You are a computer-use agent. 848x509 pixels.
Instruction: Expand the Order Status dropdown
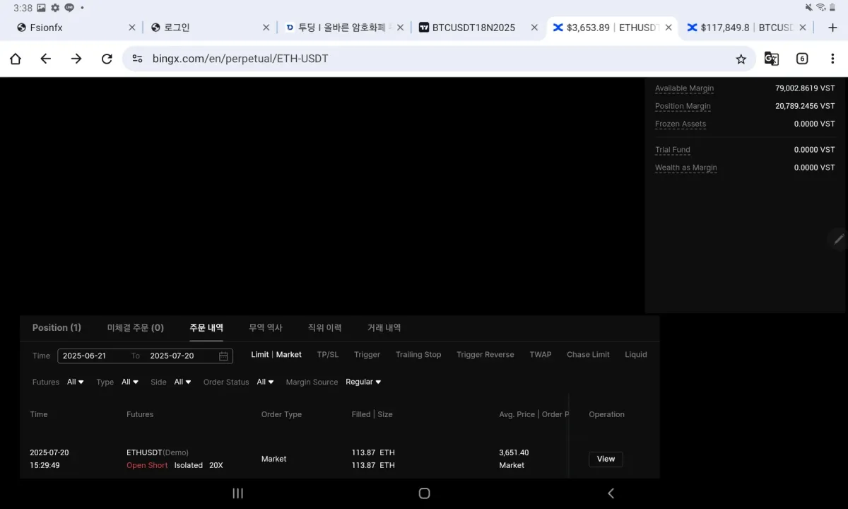pyautogui.click(x=265, y=382)
